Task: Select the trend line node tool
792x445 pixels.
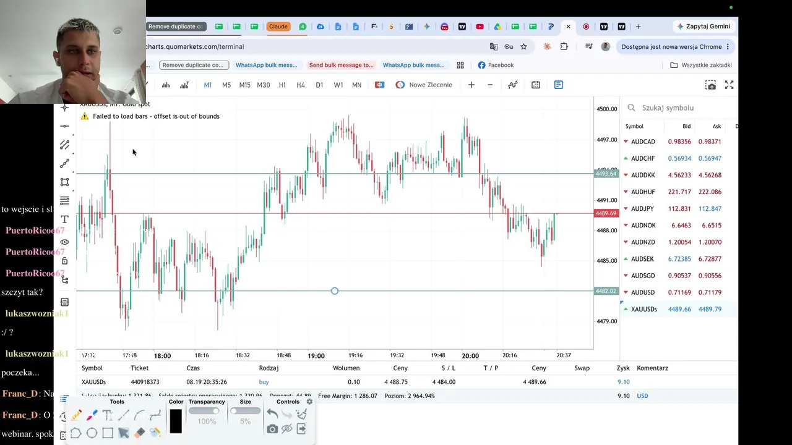Action: coord(65,163)
